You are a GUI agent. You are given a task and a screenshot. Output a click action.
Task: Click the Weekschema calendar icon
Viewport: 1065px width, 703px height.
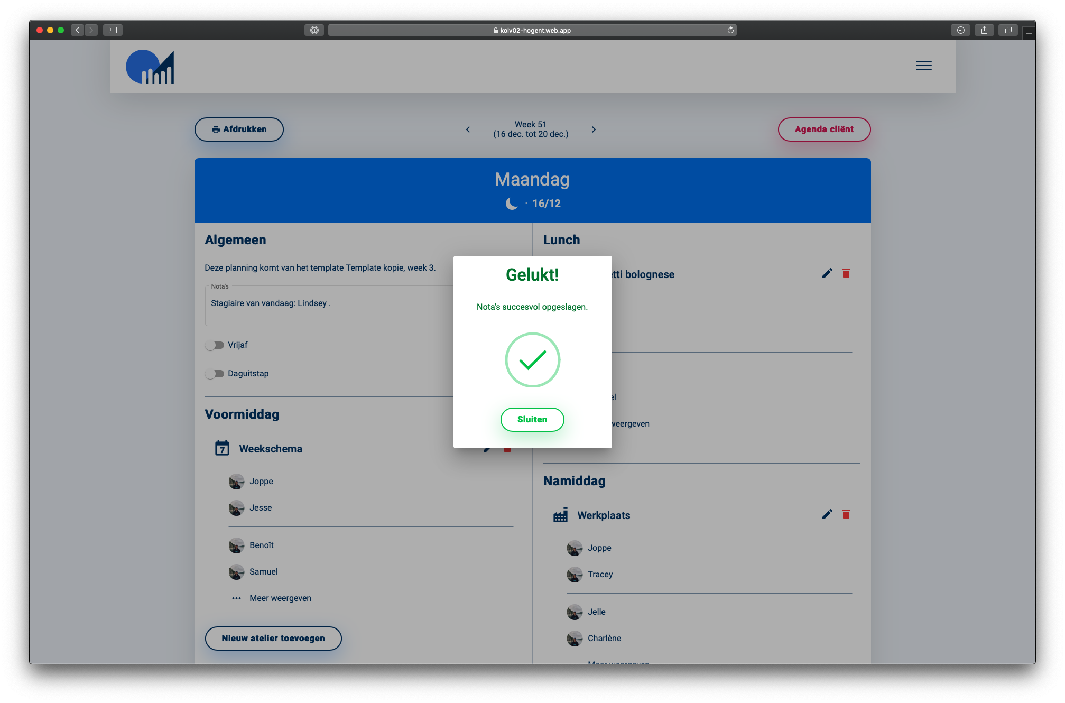(222, 448)
